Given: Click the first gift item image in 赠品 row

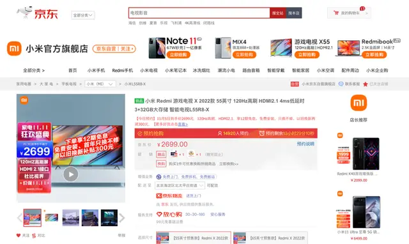Looking at the screenshot, I should click(x=174, y=154).
